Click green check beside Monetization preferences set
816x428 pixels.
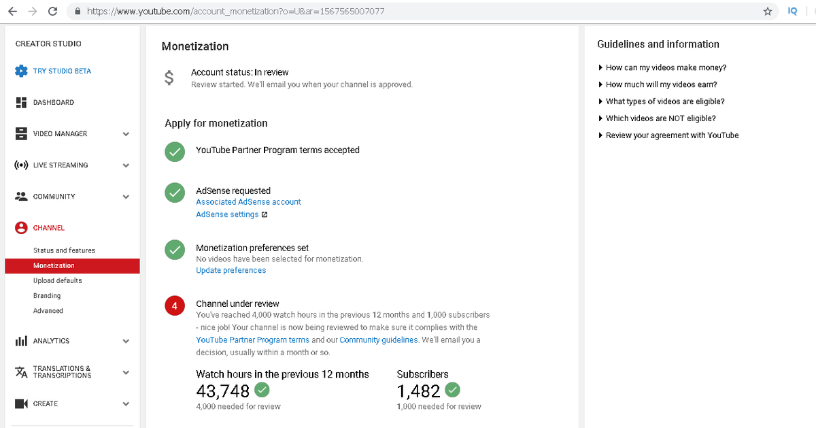click(175, 250)
